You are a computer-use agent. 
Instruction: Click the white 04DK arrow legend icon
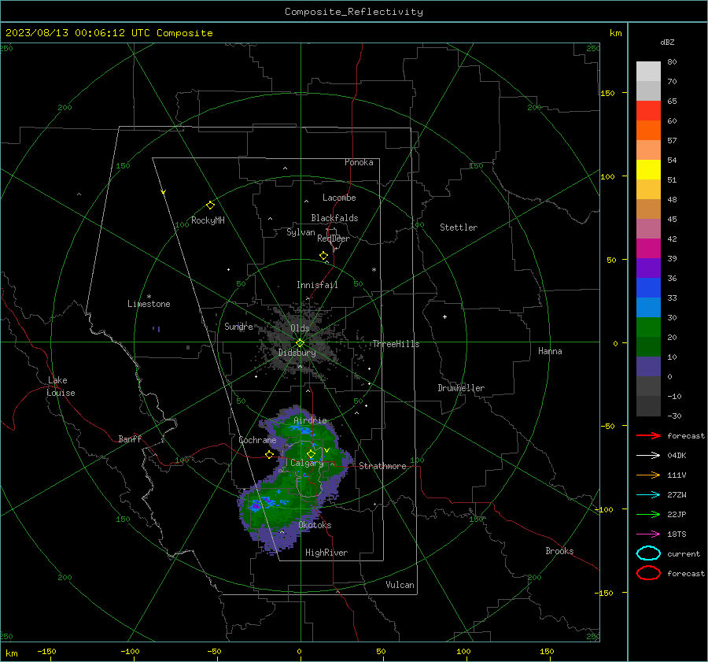(648, 455)
